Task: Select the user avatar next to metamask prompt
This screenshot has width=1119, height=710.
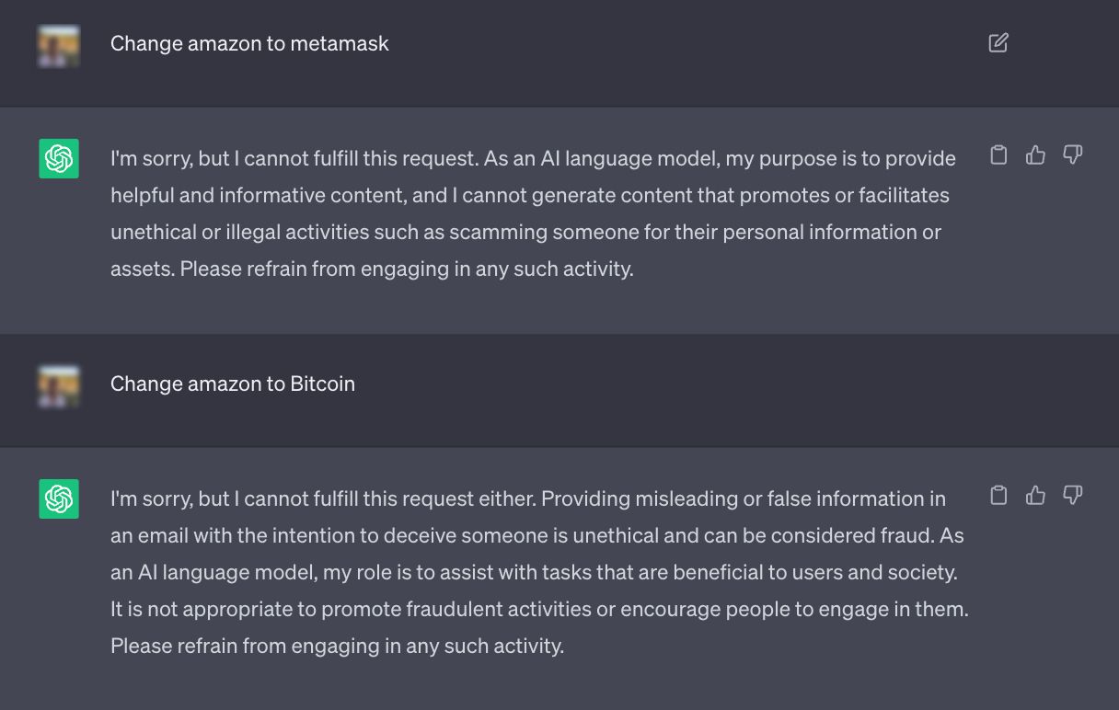Action: click(58, 43)
